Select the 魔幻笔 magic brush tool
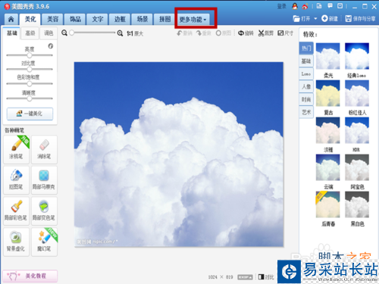 (44, 242)
